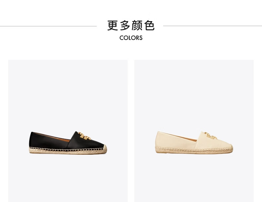
Task: Select the black espadrille color option
Action: [x=68, y=131]
